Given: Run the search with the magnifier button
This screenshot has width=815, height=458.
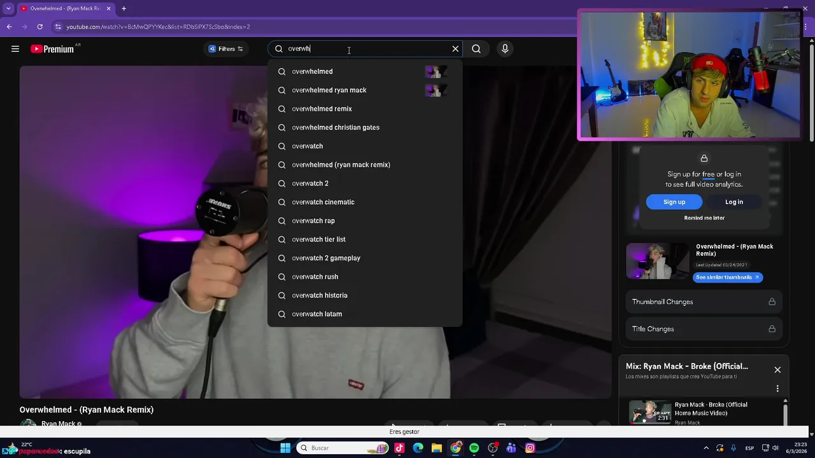Looking at the screenshot, I should click(x=476, y=49).
